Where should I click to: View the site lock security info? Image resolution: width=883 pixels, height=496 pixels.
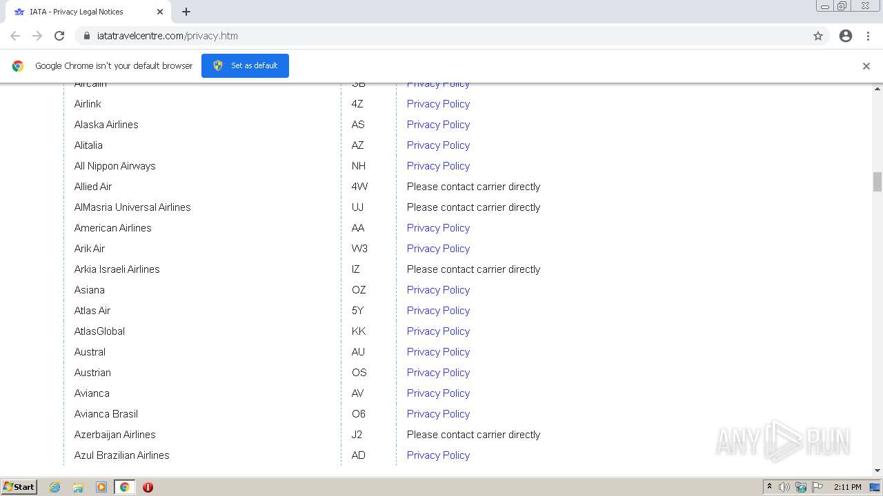(x=87, y=36)
